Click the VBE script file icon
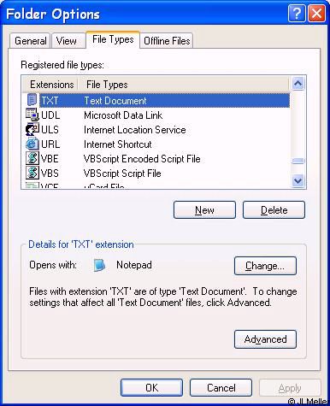This screenshot has height=406, width=330. click(32, 158)
